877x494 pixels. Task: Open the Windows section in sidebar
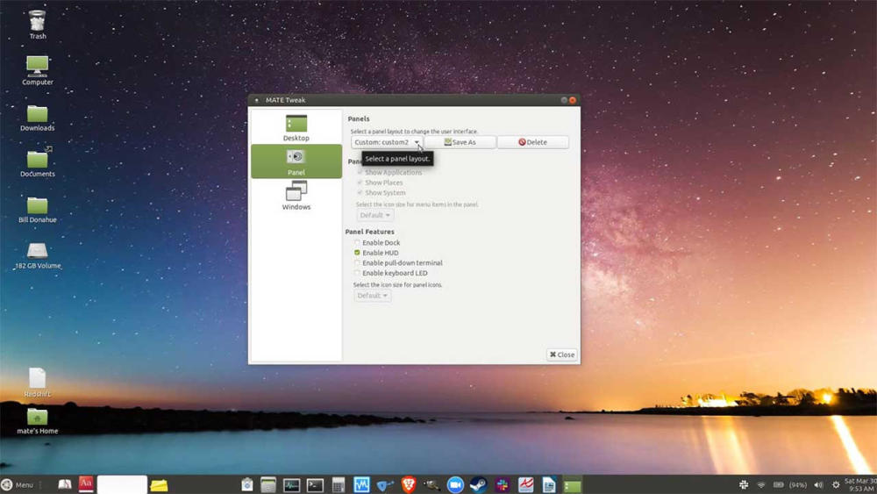pos(296,196)
